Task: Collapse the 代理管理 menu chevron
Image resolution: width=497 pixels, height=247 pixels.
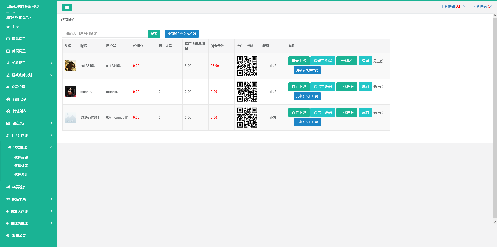Action: tap(51, 147)
